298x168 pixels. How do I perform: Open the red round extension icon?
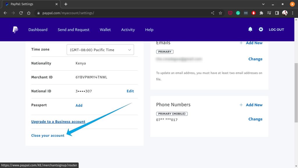pyautogui.click(x=253, y=13)
